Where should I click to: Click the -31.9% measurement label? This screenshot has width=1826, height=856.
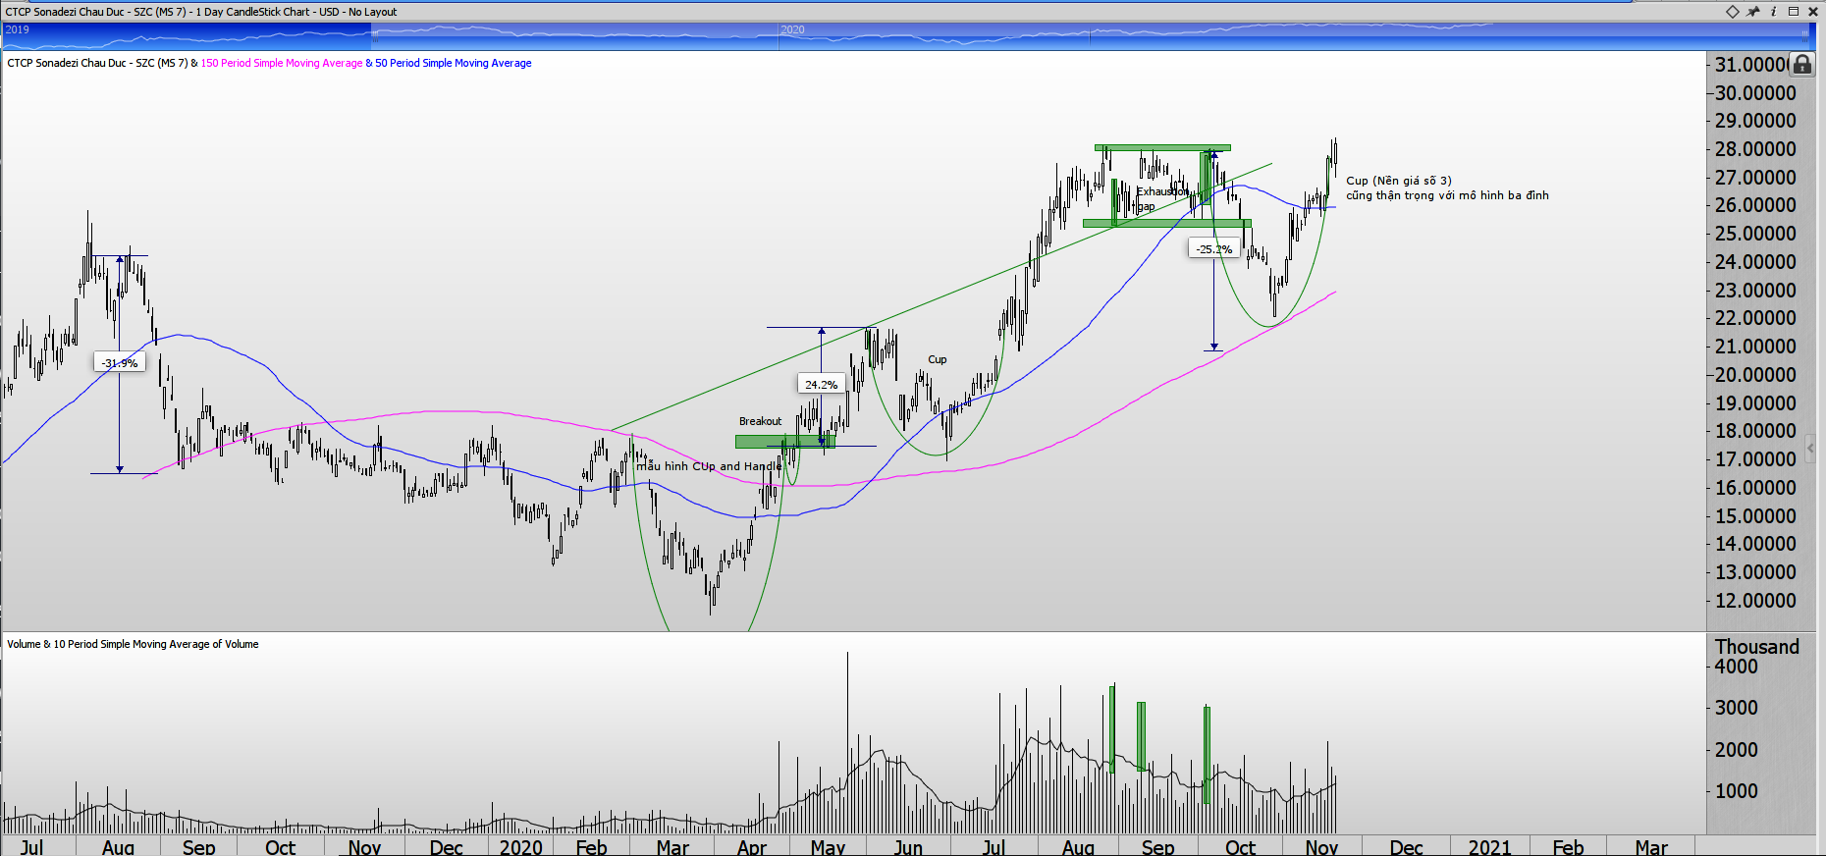[120, 363]
